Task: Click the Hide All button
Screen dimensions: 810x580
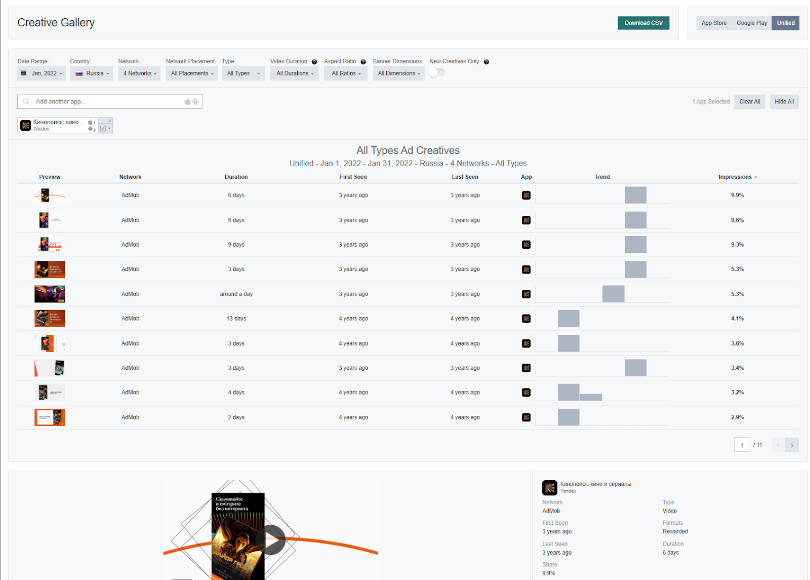Action: [x=784, y=102]
